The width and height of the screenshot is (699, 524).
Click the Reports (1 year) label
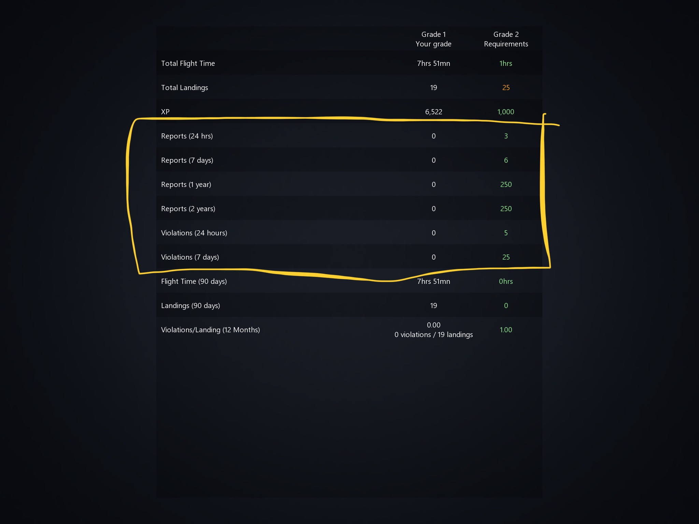(x=186, y=185)
